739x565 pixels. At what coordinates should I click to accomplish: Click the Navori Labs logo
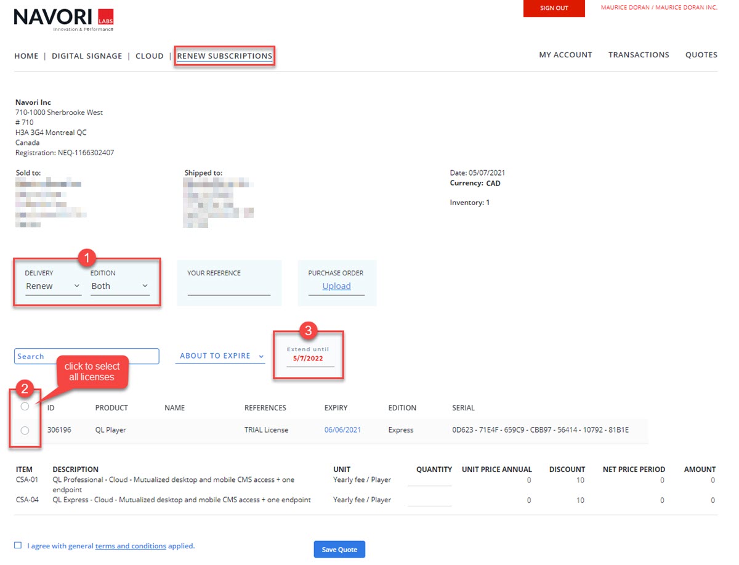tap(63, 20)
